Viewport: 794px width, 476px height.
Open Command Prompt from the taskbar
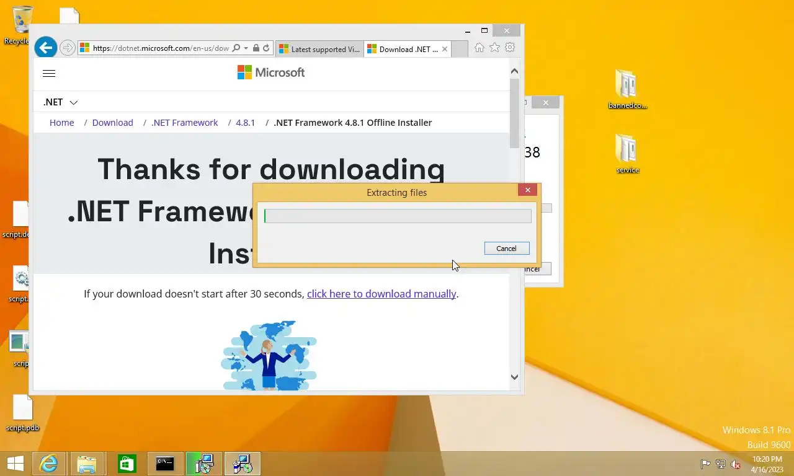point(165,464)
